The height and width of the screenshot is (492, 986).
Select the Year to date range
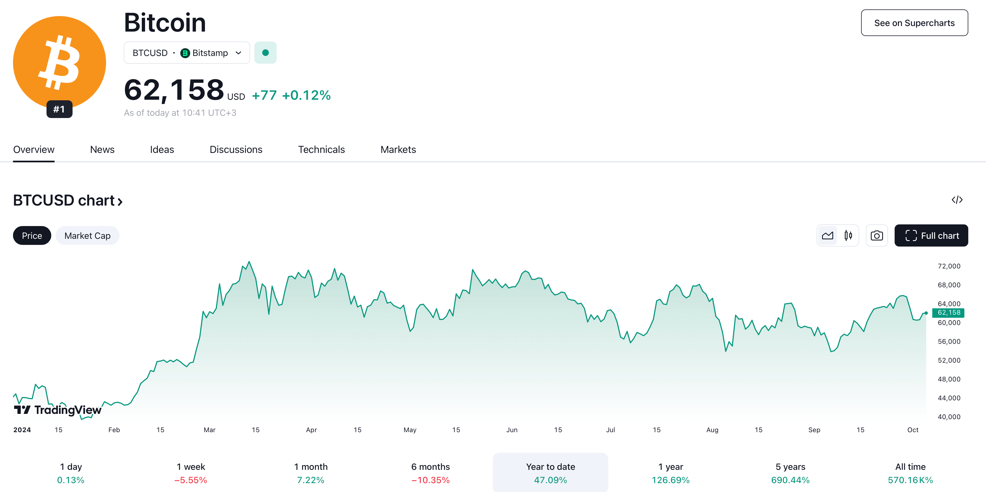[550, 473]
